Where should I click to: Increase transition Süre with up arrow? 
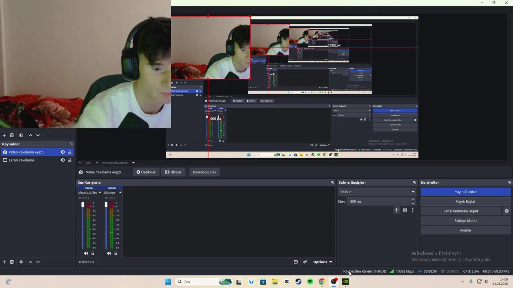pos(413,200)
